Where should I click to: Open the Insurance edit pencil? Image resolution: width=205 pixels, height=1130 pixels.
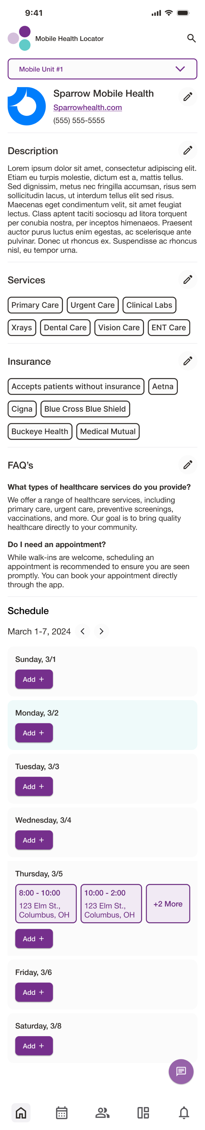(188, 361)
